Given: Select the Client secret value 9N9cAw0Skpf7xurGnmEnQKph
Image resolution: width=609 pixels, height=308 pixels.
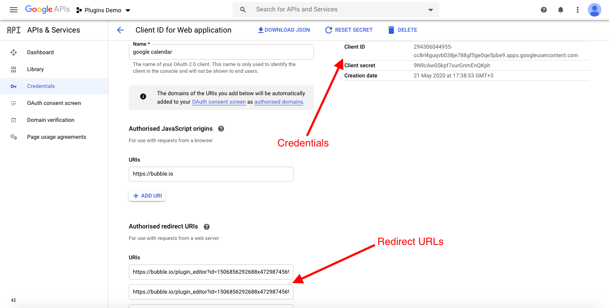Looking at the screenshot, I should (452, 66).
